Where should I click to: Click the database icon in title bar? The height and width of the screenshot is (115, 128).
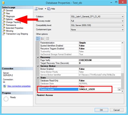(3, 3)
